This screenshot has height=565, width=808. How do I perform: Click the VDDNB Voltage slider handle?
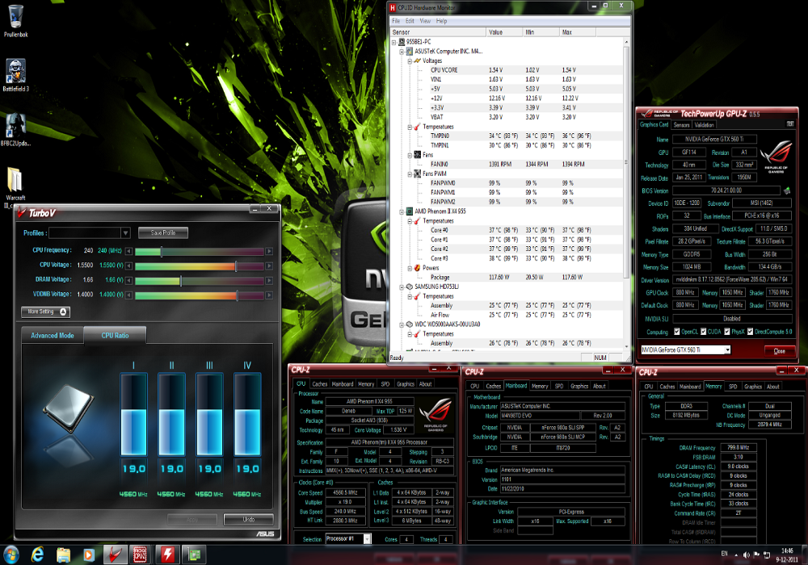(237, 295)
